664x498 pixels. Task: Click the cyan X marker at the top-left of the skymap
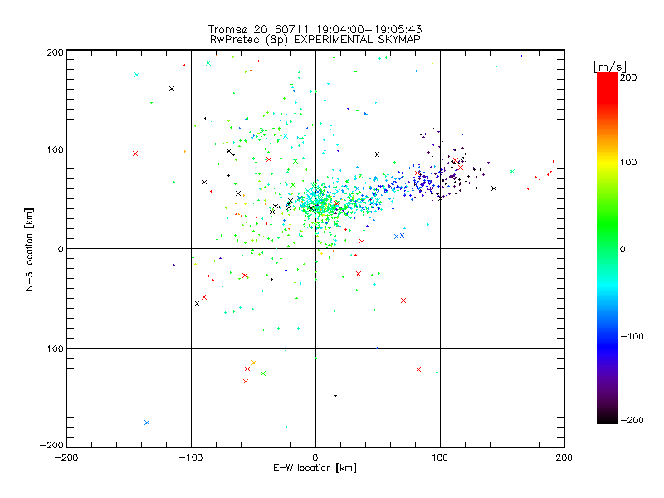point(137,75)
